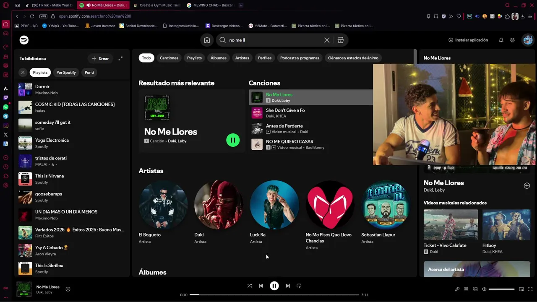Open friend activity icon
The image size is (537, 302).
(512, 40)
